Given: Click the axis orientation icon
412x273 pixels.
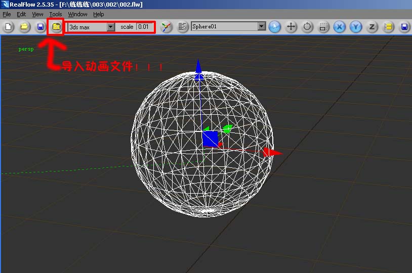Looking at the screenshot, I should point(166,27).
